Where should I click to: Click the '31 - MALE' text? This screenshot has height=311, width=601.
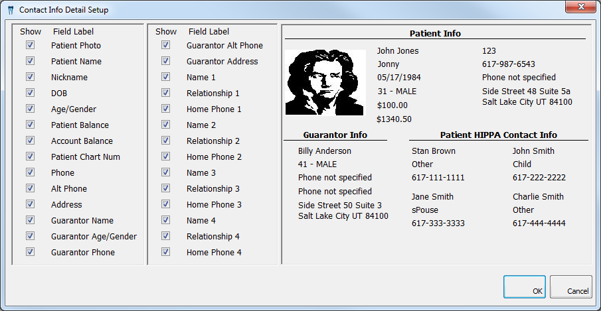point(396,92)
